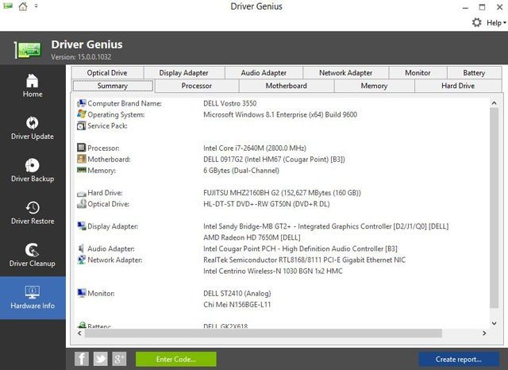Click the Twitter share icon
508x370 pixels.
pyautogui.click(x=101, y=359)
